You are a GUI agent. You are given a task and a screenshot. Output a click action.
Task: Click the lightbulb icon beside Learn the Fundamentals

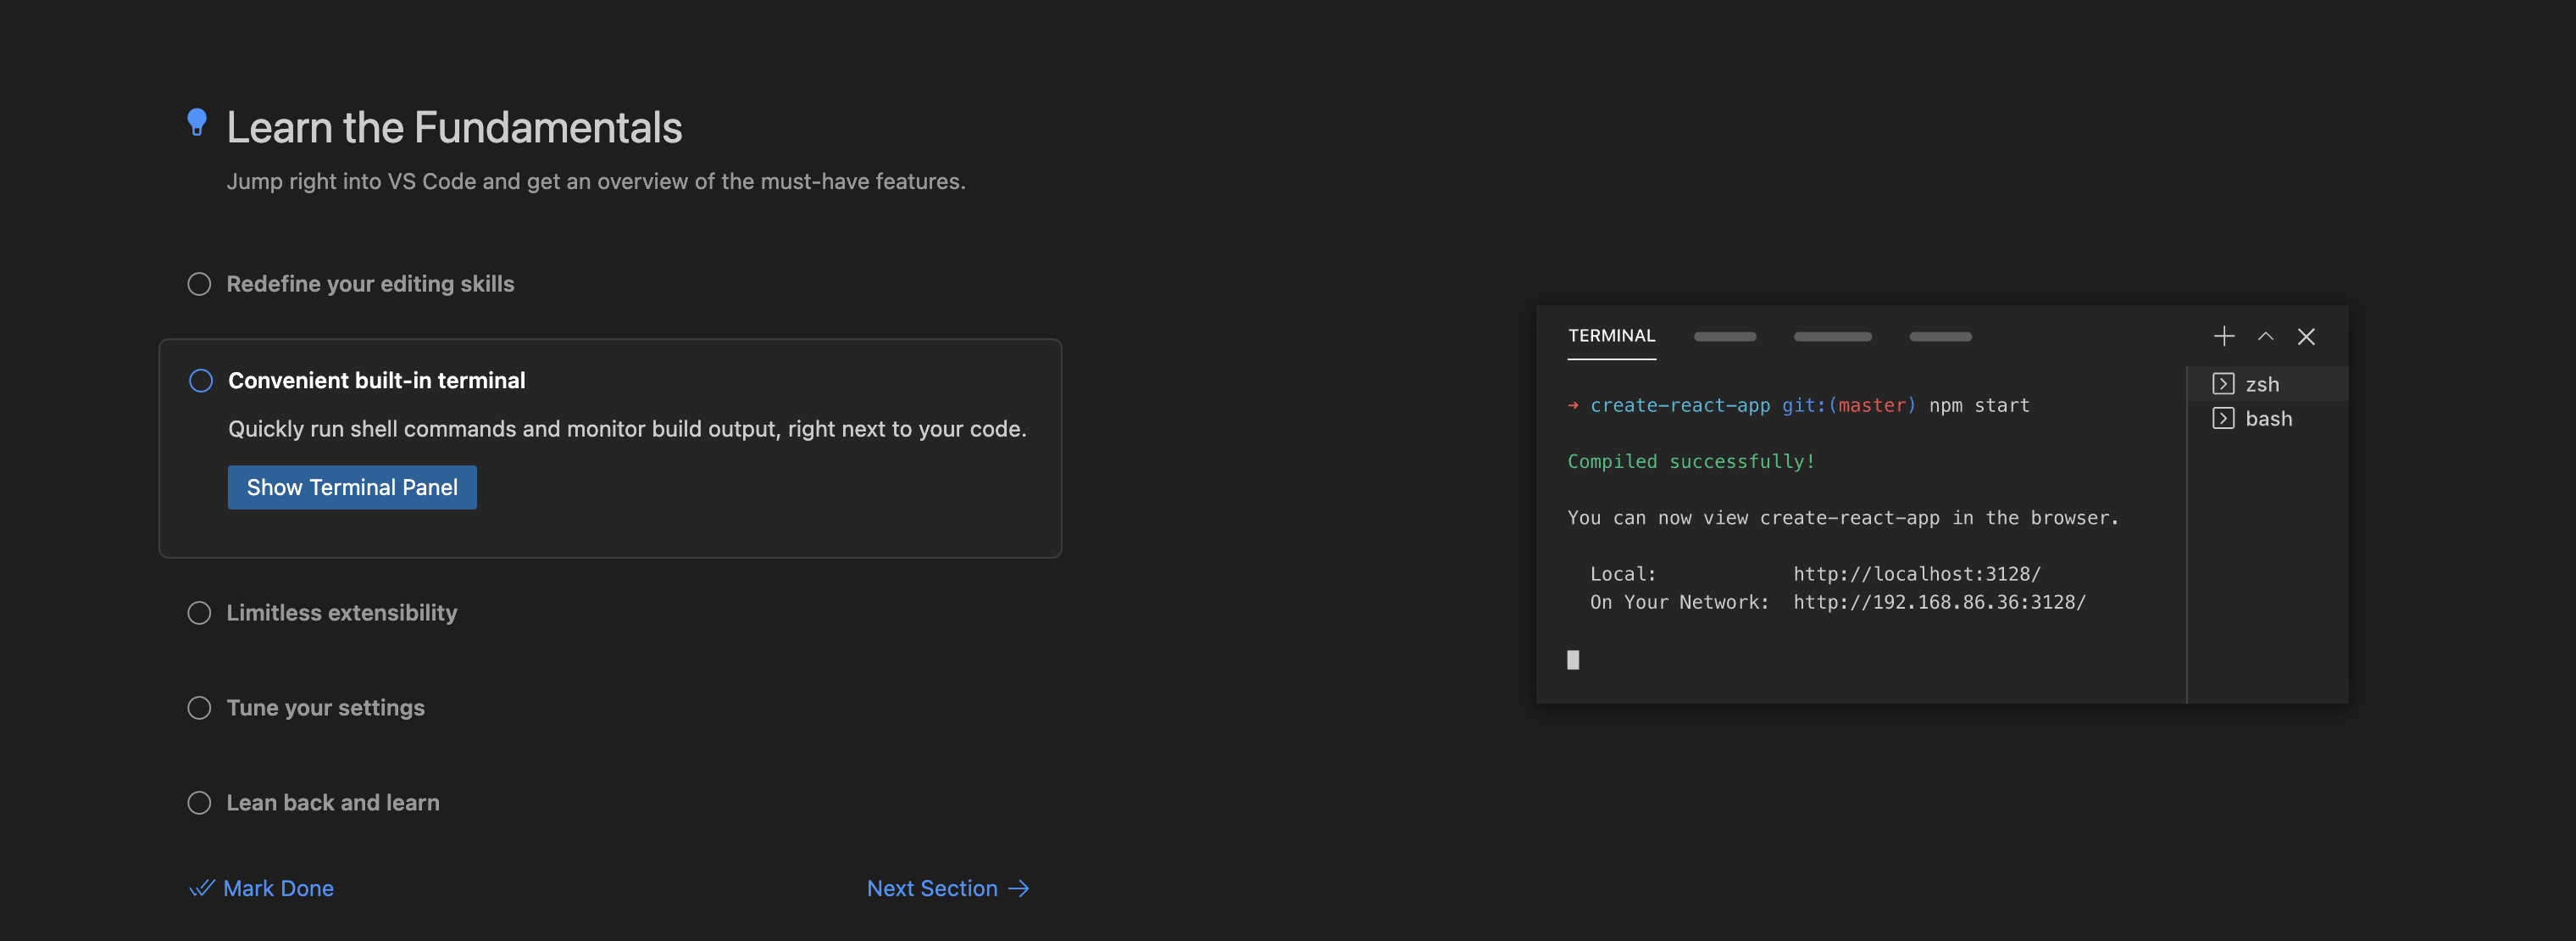(197, 122)
